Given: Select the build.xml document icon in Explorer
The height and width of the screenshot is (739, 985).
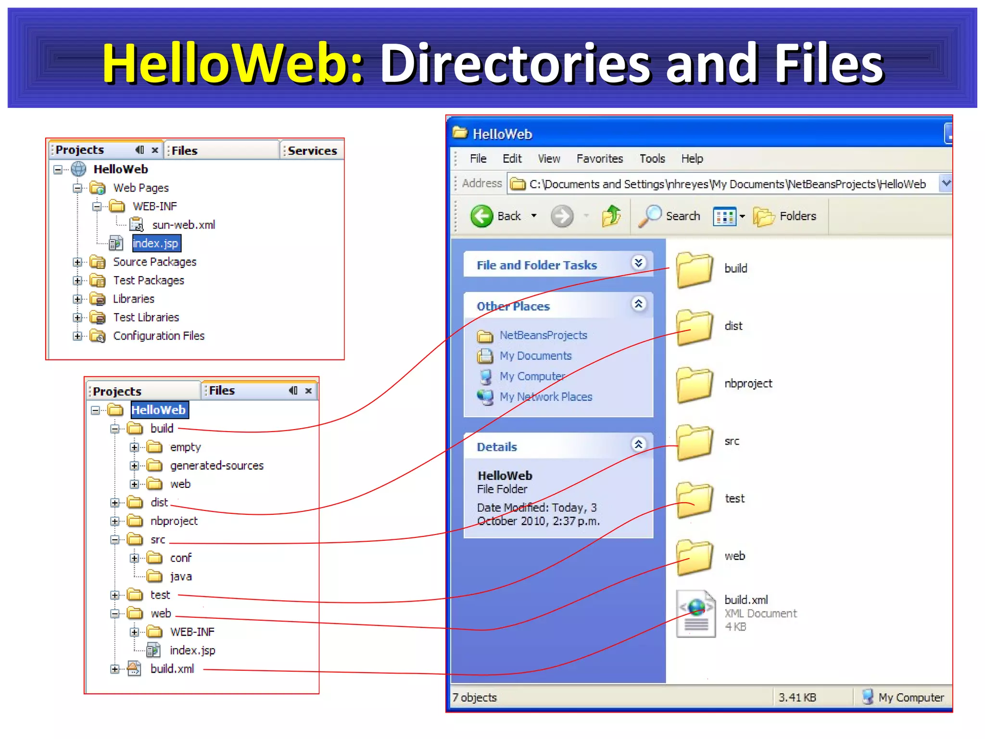Looking at the screenshot, I should coord(695,614).
